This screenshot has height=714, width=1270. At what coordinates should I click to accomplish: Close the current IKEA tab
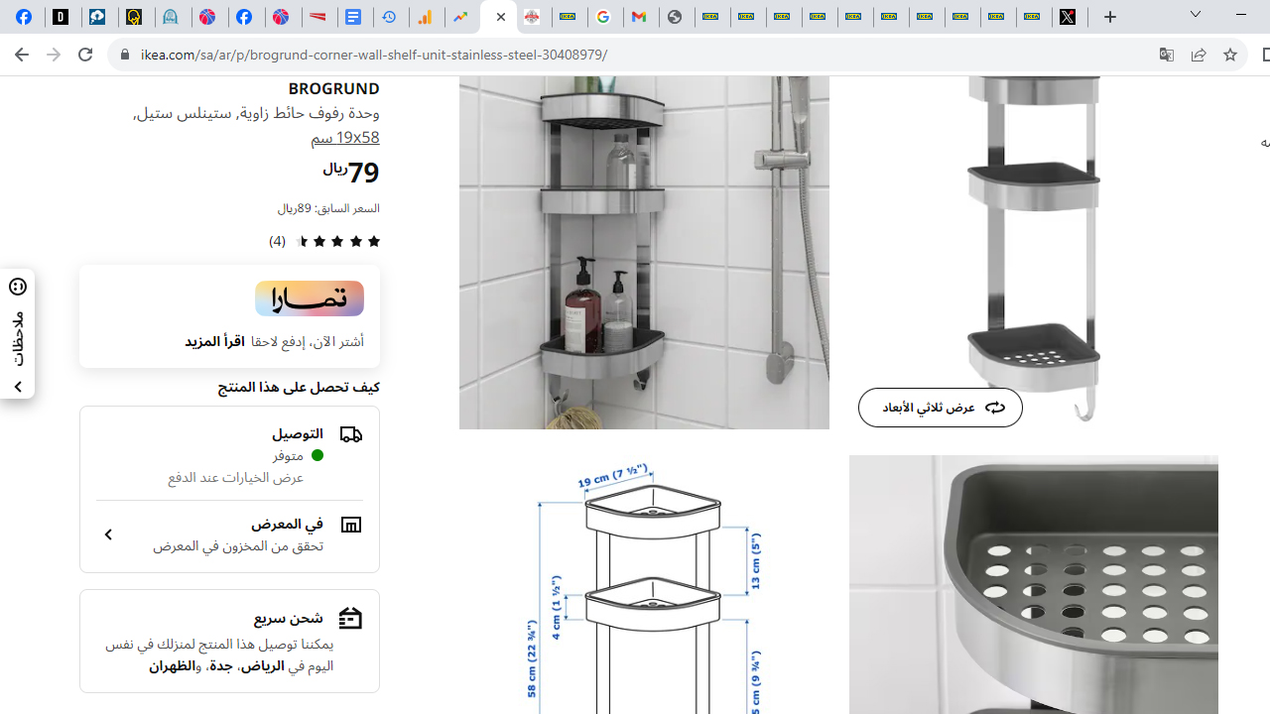(501, 17)
